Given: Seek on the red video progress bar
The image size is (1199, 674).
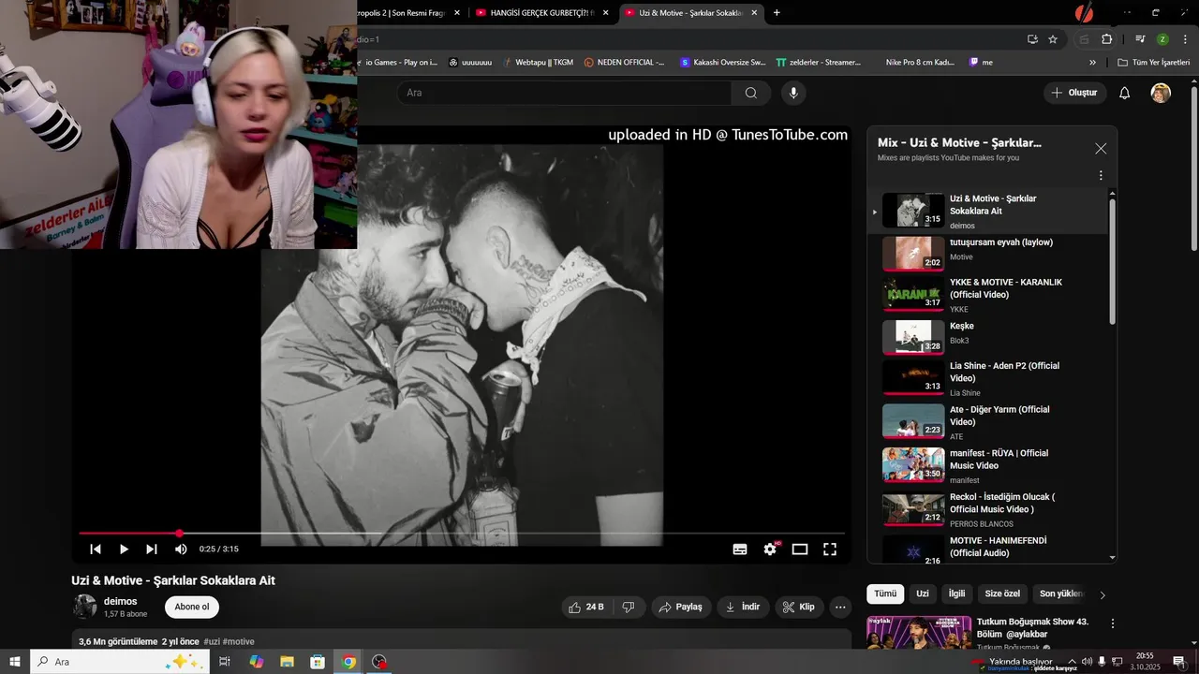Looking at the screenshot, I should [461, 534].
